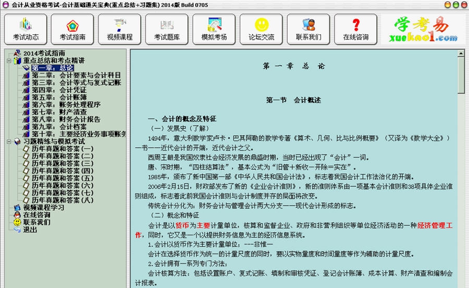469x288 pixels.
Task: Collapse the 习题精练与模拟考试 tree node
Action: 9,141
